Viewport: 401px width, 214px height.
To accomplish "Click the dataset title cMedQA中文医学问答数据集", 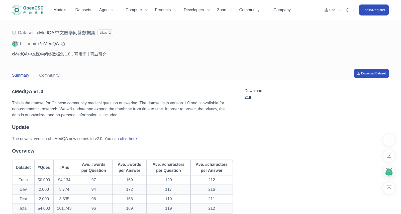I will 66,33.
